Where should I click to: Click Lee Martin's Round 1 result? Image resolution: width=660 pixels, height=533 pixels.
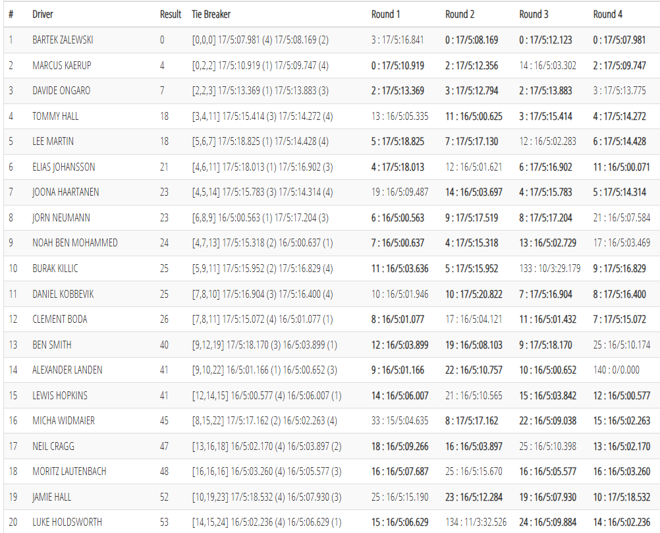(397, 142)
